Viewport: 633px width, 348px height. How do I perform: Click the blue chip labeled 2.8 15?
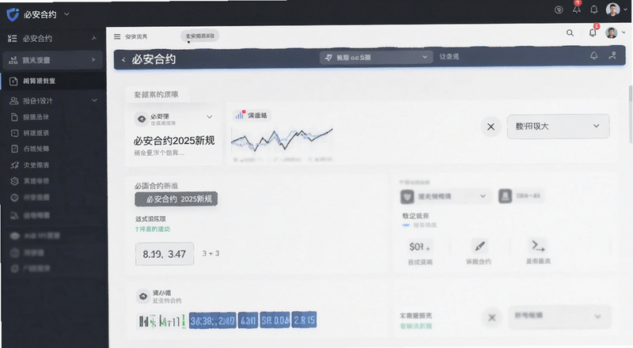(305, 320)
